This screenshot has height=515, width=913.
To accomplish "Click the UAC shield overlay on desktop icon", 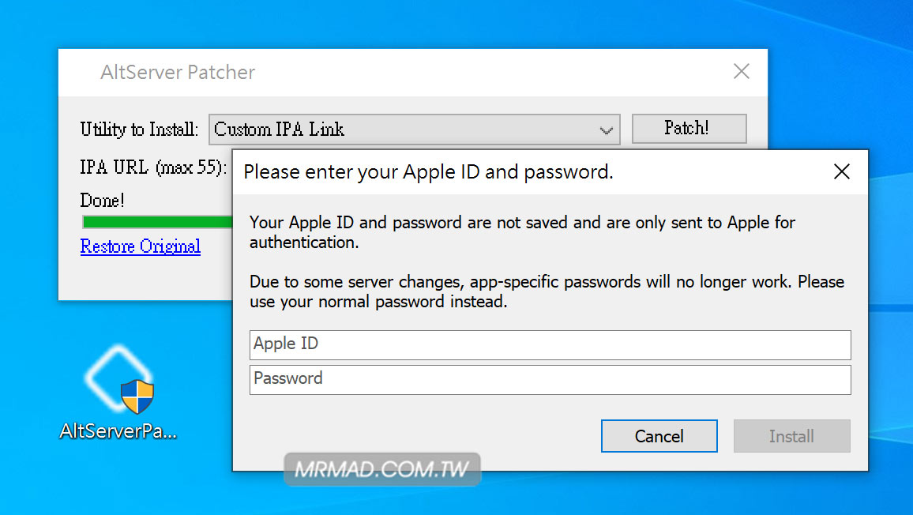I will pos(137,397).
